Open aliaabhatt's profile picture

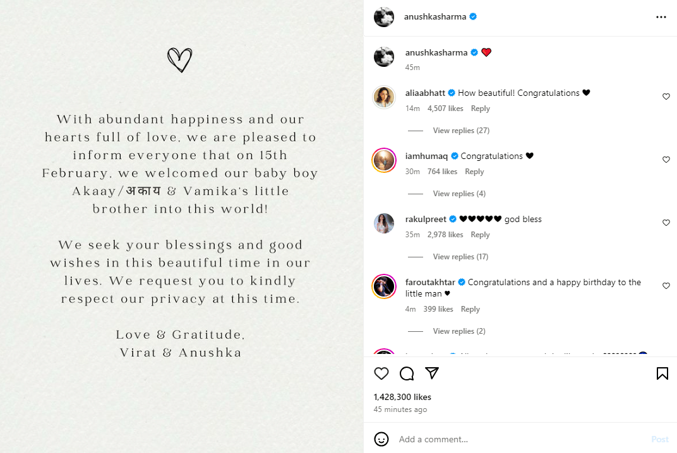pos(384,97)
